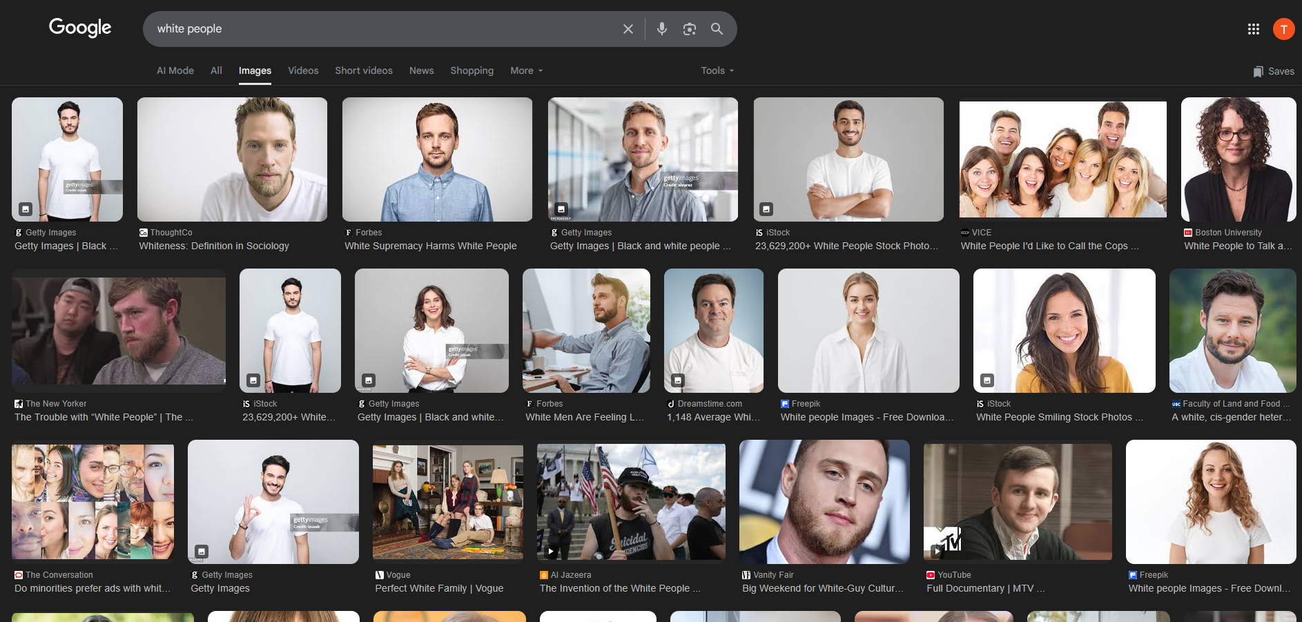Open 'The Invention of the White People' link

[x=620, y=588]
